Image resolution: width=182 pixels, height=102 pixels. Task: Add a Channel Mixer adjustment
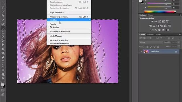pyautogui.click(x=165, y=26)
